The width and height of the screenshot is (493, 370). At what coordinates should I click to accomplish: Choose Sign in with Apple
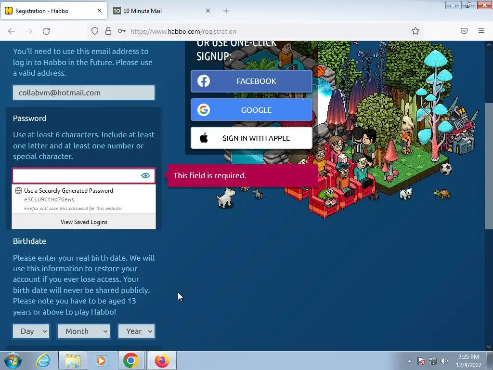pyautogui.click(x=251, y=138)
